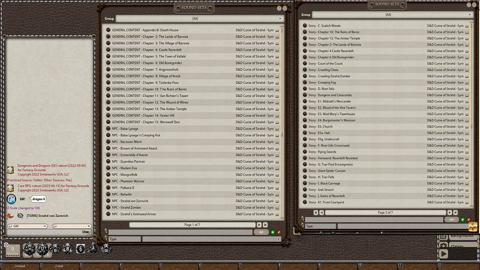The height and width of the screenshot is (270, 480).
Task: Toggle the All filter on the right Sound Sets window
Action: [451, 219]
